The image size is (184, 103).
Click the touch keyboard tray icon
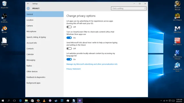tap(173, 101)
